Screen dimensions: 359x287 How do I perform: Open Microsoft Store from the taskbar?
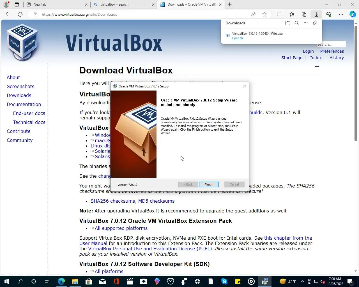[89, 281]
